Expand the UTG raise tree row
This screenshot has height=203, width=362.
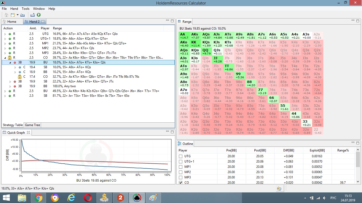(5, 34)
